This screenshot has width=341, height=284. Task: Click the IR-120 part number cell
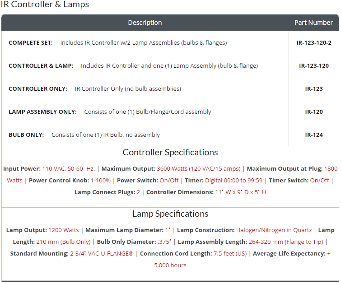pyautogui.click(x=313, y=112)
